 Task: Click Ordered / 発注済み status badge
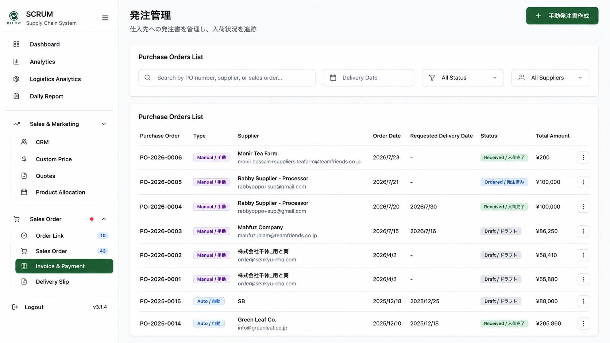click(x=504, y=182)
